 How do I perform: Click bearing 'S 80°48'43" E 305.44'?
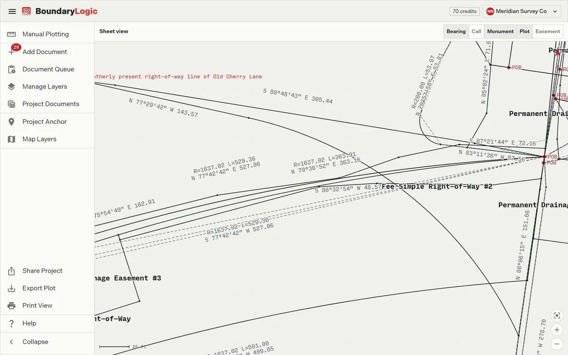click(x=298, y=96)
